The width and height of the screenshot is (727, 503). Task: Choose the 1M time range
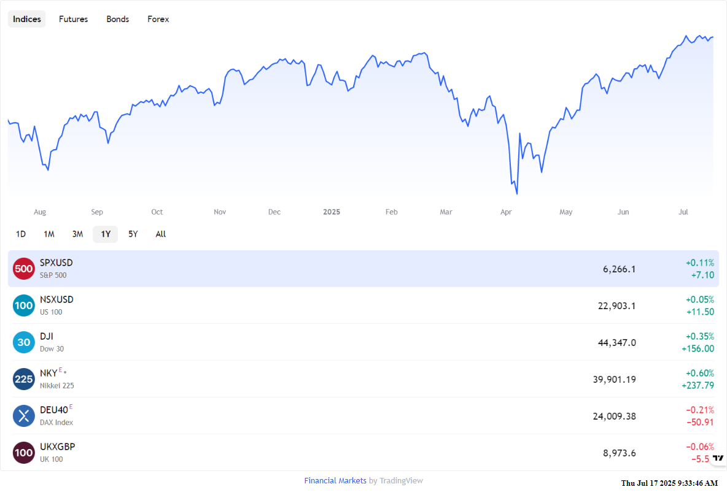click(x=49, y=234)
